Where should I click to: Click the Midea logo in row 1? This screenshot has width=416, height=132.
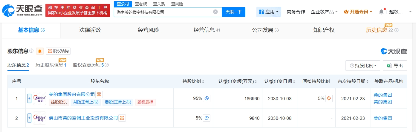(x=39, y=98)
